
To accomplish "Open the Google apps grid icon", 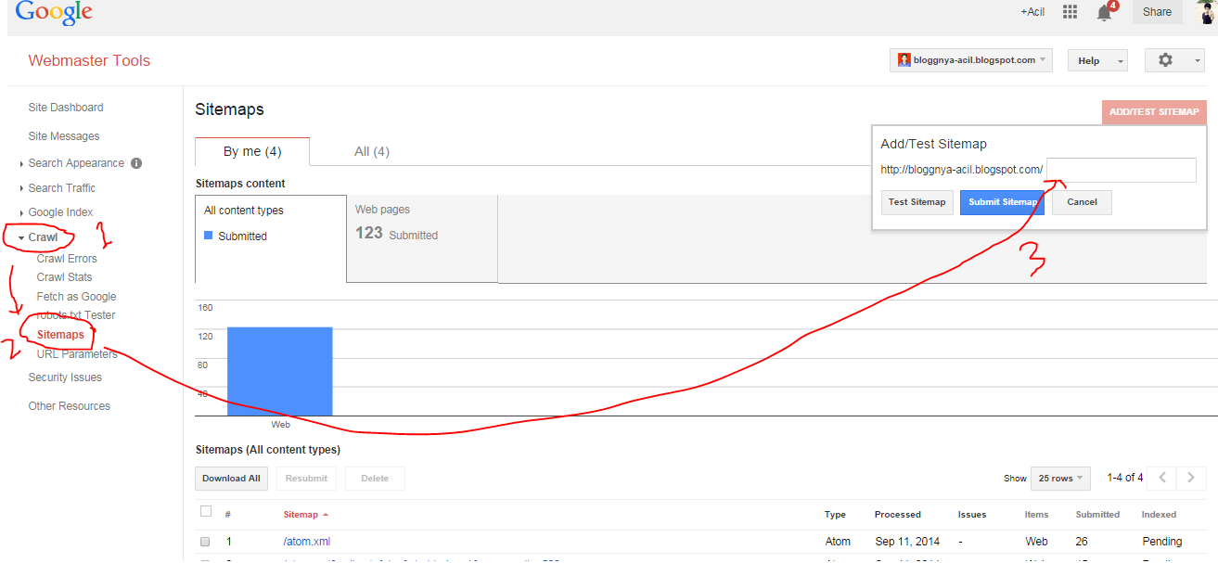I will point(1070,12).
